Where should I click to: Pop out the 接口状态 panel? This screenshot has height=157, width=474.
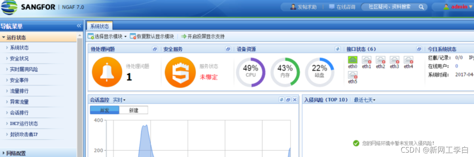[419, 49]
